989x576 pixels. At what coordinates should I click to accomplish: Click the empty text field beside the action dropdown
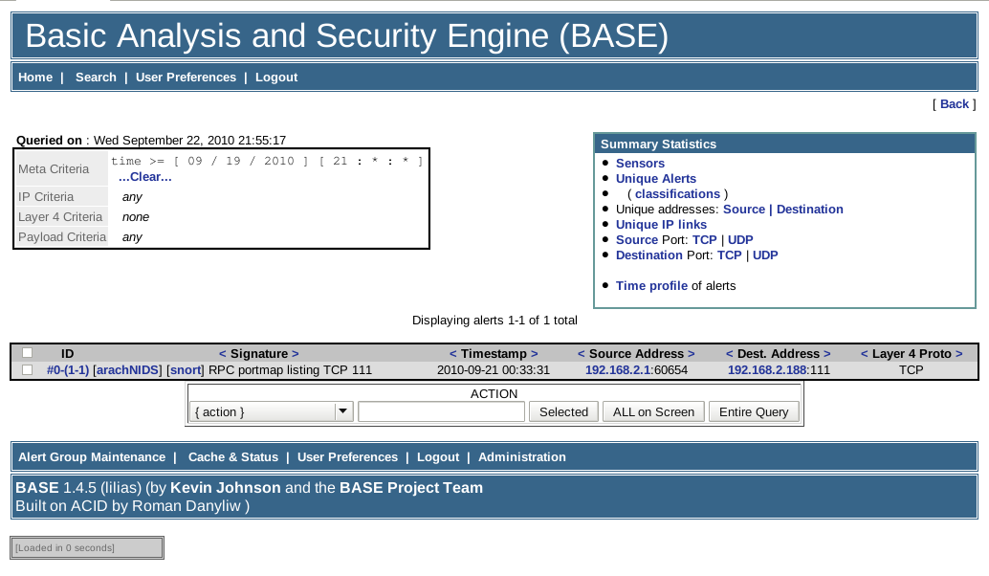[442, 412]
